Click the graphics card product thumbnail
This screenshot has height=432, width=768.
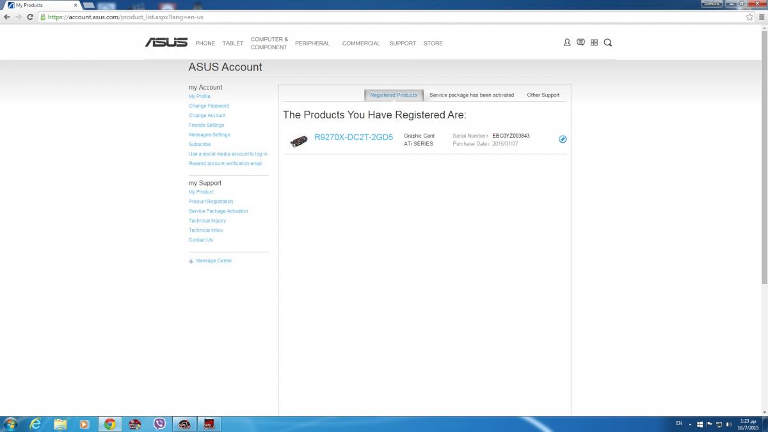[299, 140]
